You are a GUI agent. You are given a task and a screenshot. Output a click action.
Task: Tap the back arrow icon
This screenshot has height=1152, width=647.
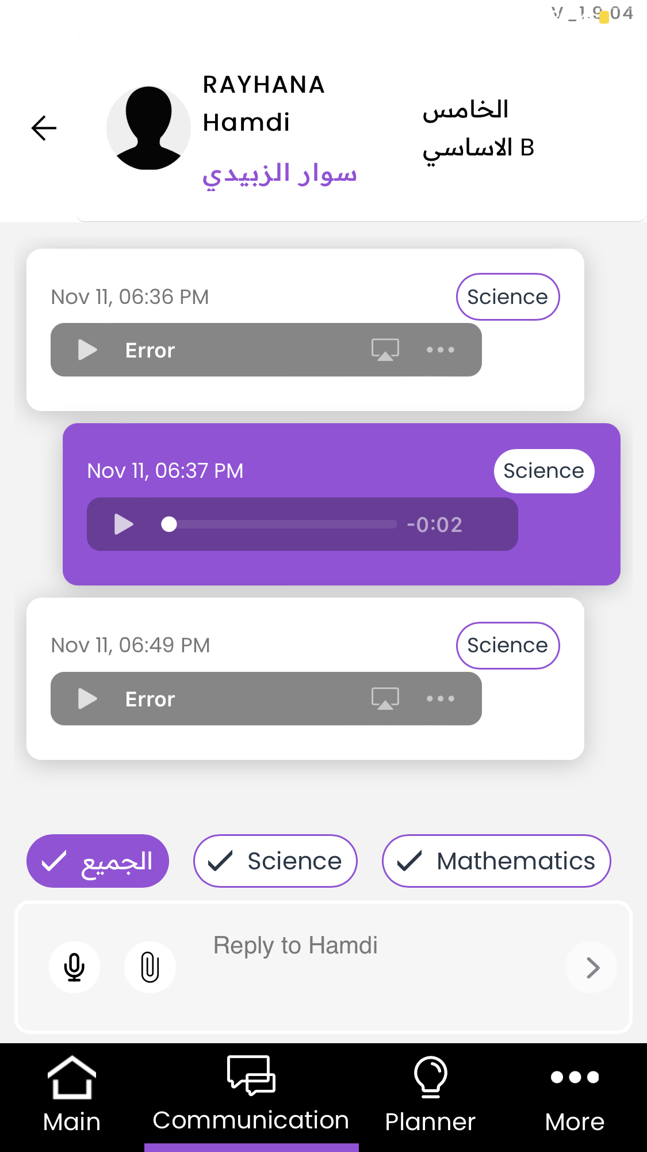(44, 128)
